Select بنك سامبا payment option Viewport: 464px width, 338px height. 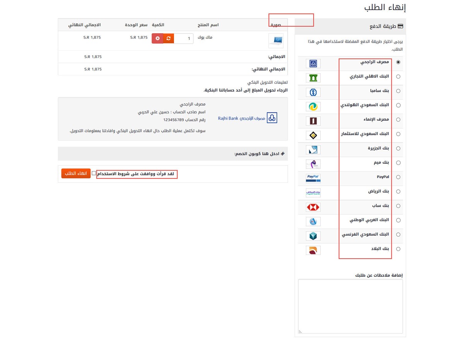(x=398, y=91)
